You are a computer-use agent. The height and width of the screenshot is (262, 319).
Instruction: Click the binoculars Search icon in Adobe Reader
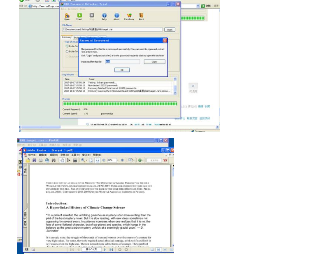coord(54,160)
